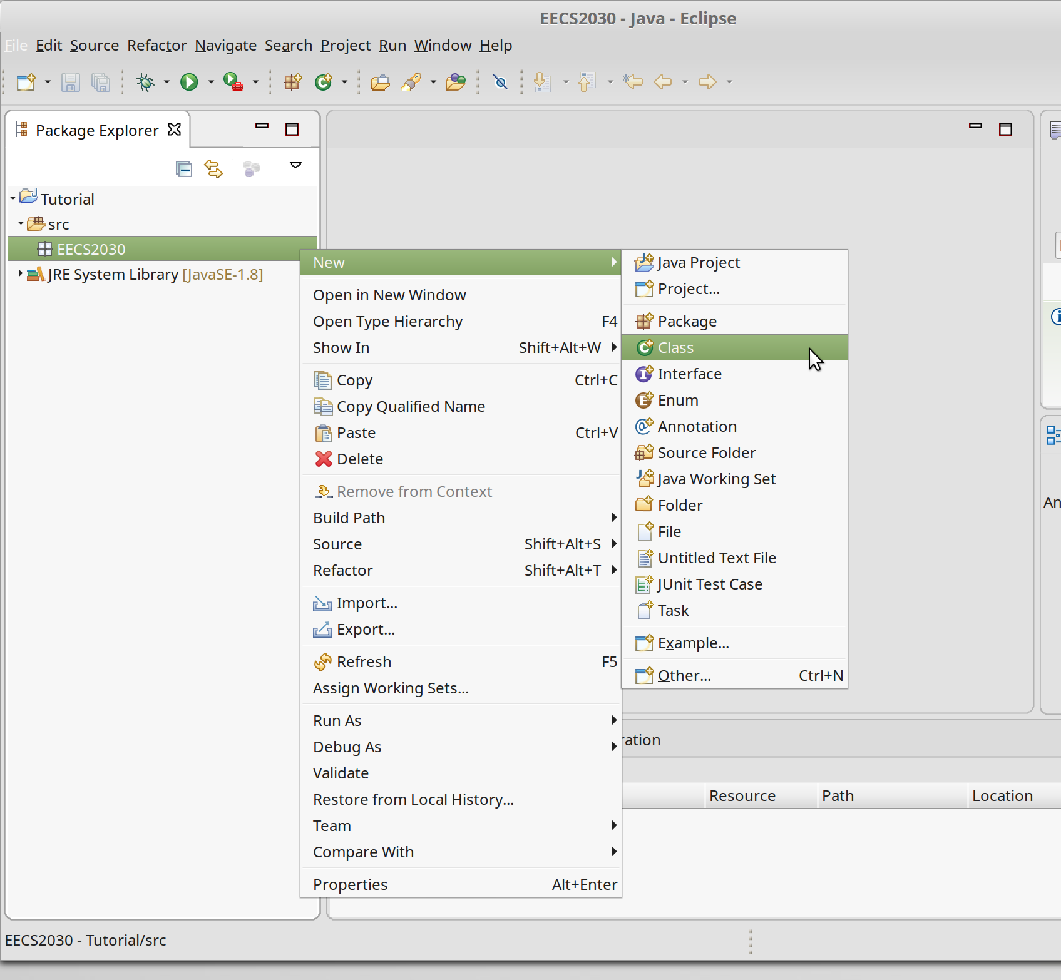The height and width of the screenshot is (980, 1061).
Task: Click the Run Last Tool coverage icon
Action: coord(233,82)
